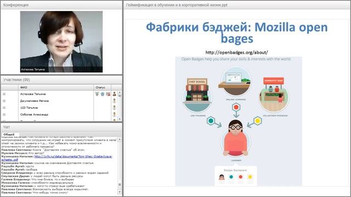The height and width of the screenshot is (197, 351).
Task: Click the teal badge in Badge Backpack
Action: click(231, 177)
